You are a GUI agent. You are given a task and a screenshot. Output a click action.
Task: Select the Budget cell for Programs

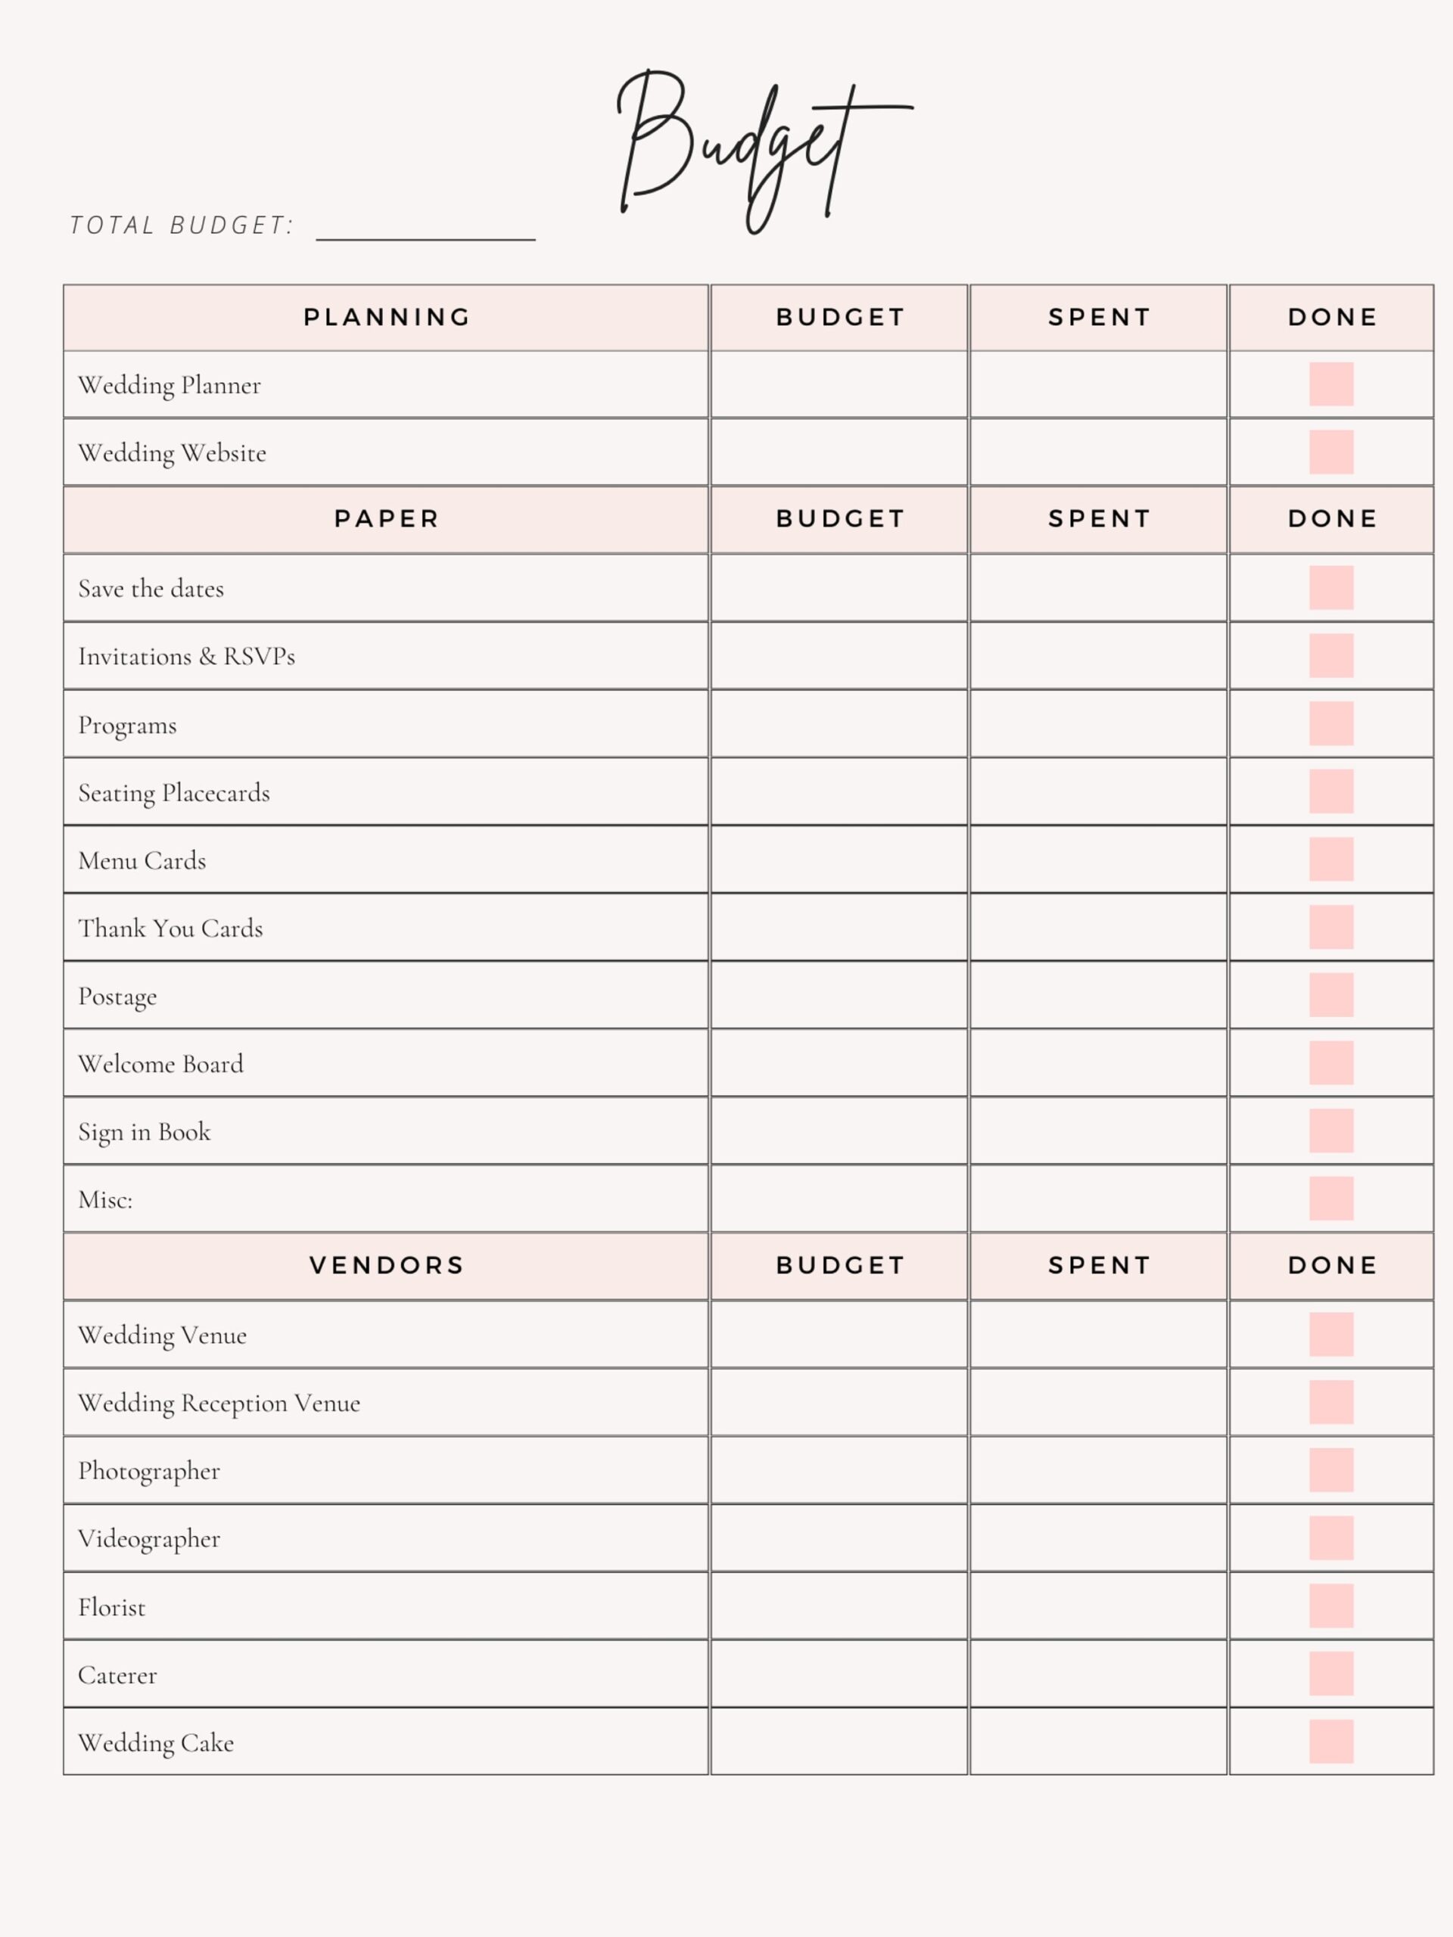pyautogui.click(x=839, y=724)
